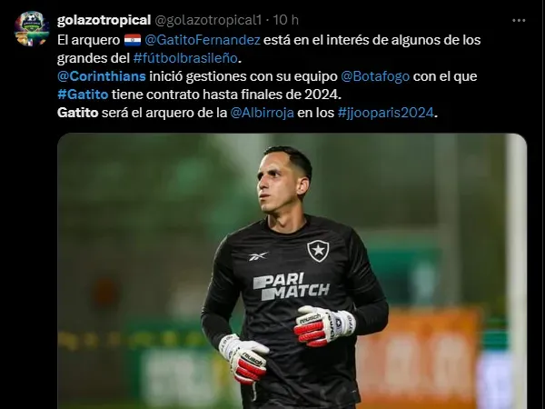Image resolution: width=545 pixels, height=409 pixels.
Task: Open the three-dot more options menu
Action: (x=519, y=21)
